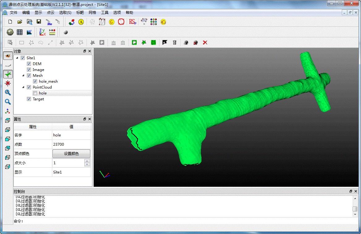Collapse the PointCloud tree node
This screenshot has height=234, width=361.
[23, 87]
